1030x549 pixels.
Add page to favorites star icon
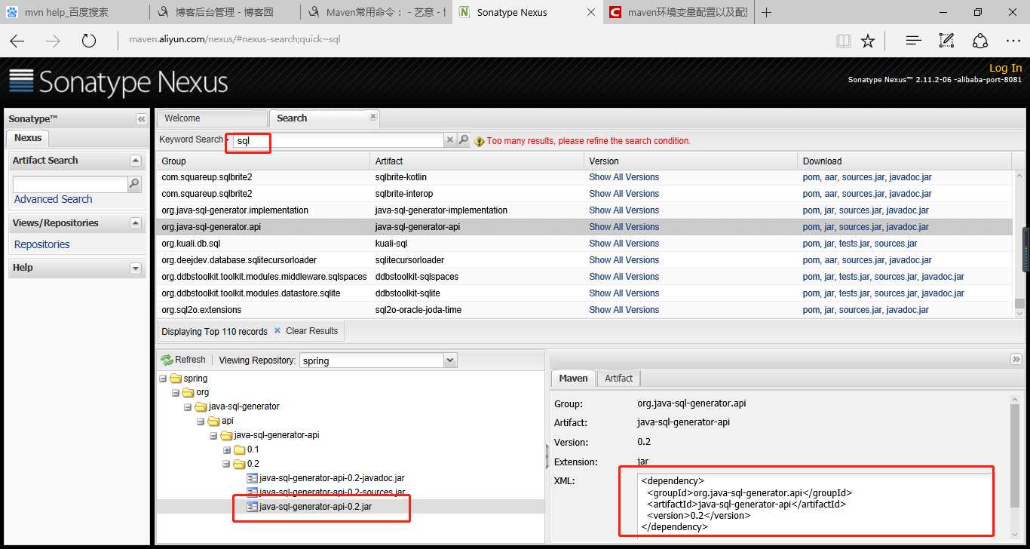pyautogui.click(x=868, y=41)
